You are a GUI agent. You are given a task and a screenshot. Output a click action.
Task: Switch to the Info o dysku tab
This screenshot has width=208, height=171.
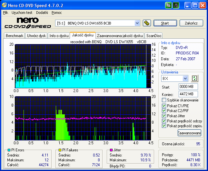point(59,36)
